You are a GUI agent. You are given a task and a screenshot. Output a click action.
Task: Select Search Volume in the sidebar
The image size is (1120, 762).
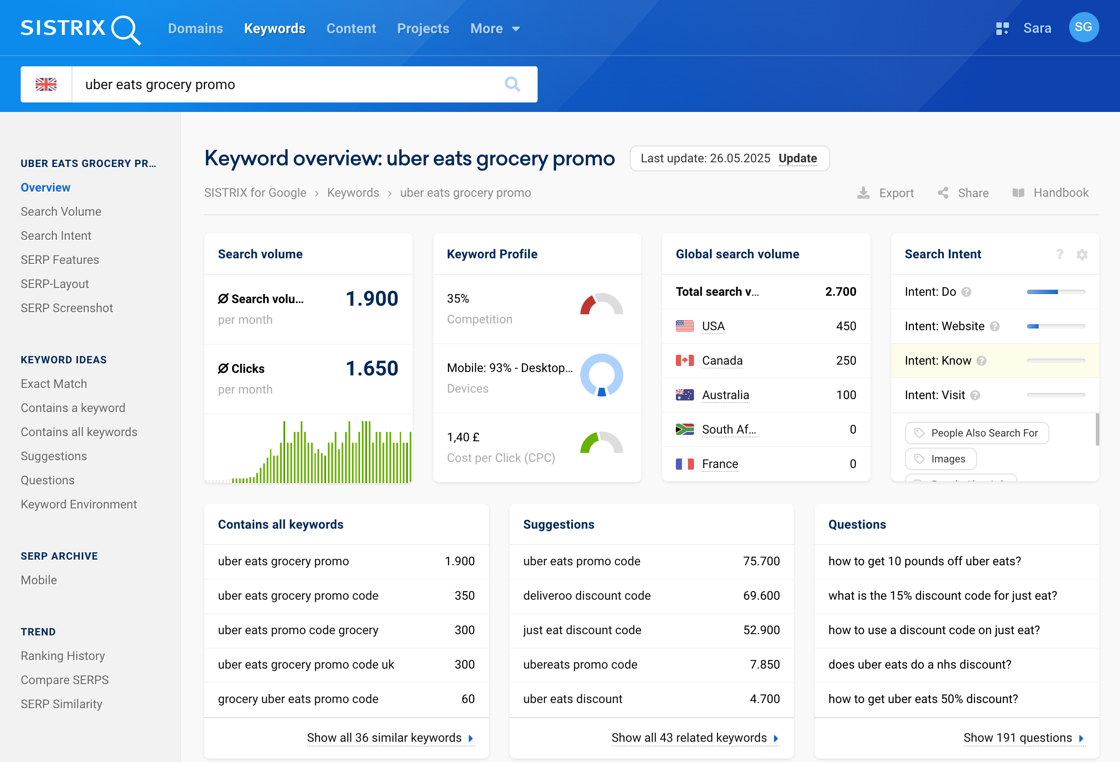point(61,212)
